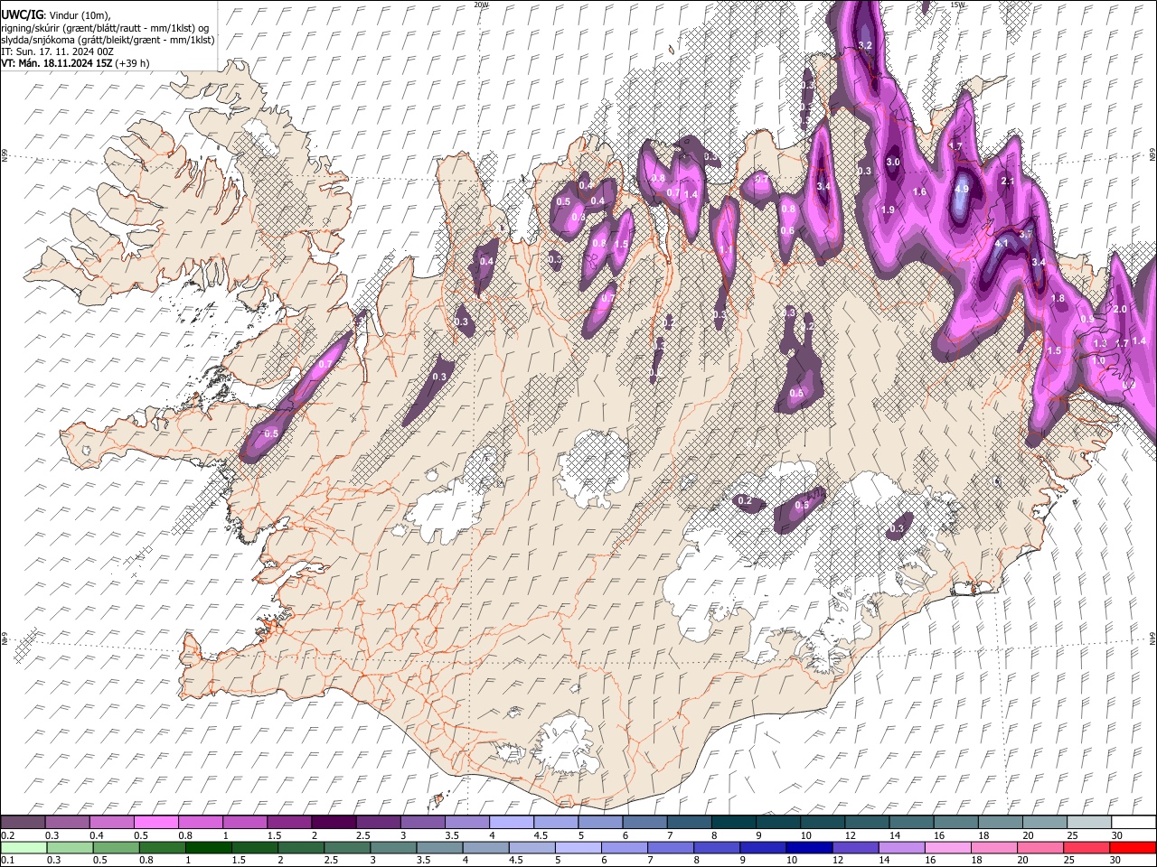Image resolution: width=1157 pixels, height=867 pixels.
Task: Pick the 2.1 value label on northeast coast
Action: coord(1009,182)
